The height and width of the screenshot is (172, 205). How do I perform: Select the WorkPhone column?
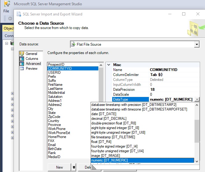tap(57, 129)
